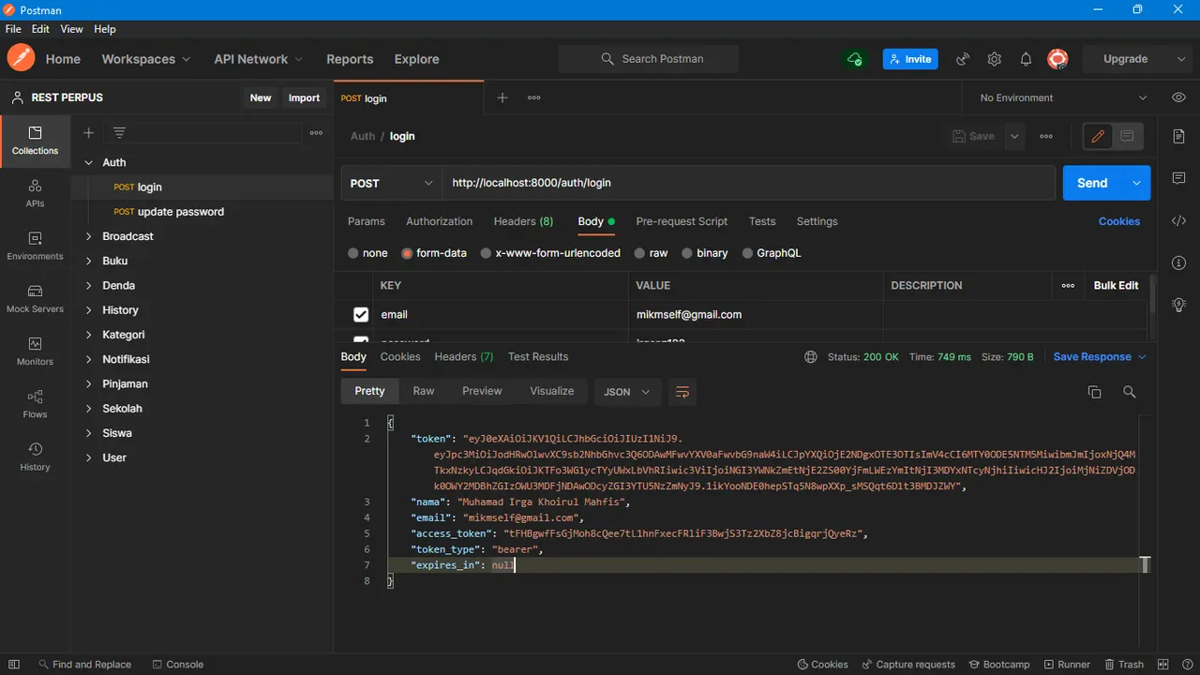Open the lightbulb related requests icon

(1179, 305)
